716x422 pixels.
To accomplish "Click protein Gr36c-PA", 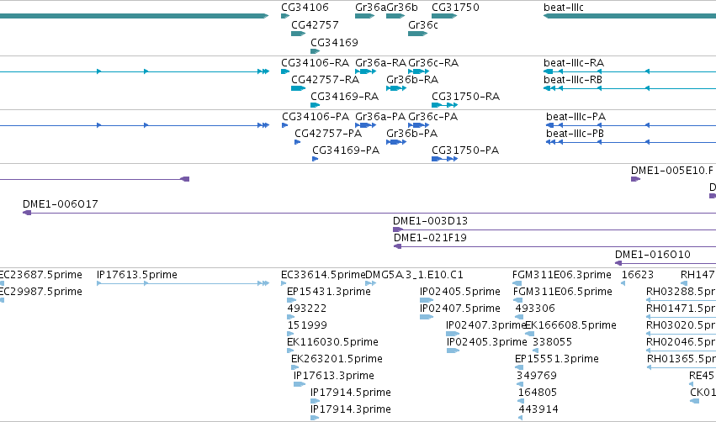I will tap(432, 117).
